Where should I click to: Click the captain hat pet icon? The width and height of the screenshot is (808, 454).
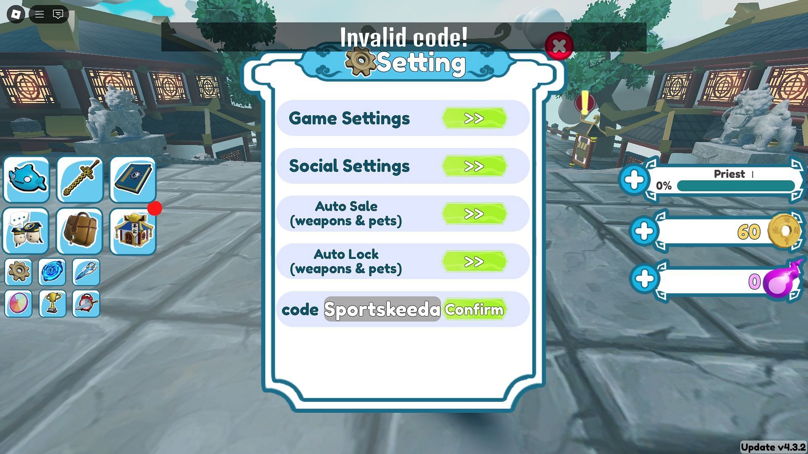coord(27,230)
